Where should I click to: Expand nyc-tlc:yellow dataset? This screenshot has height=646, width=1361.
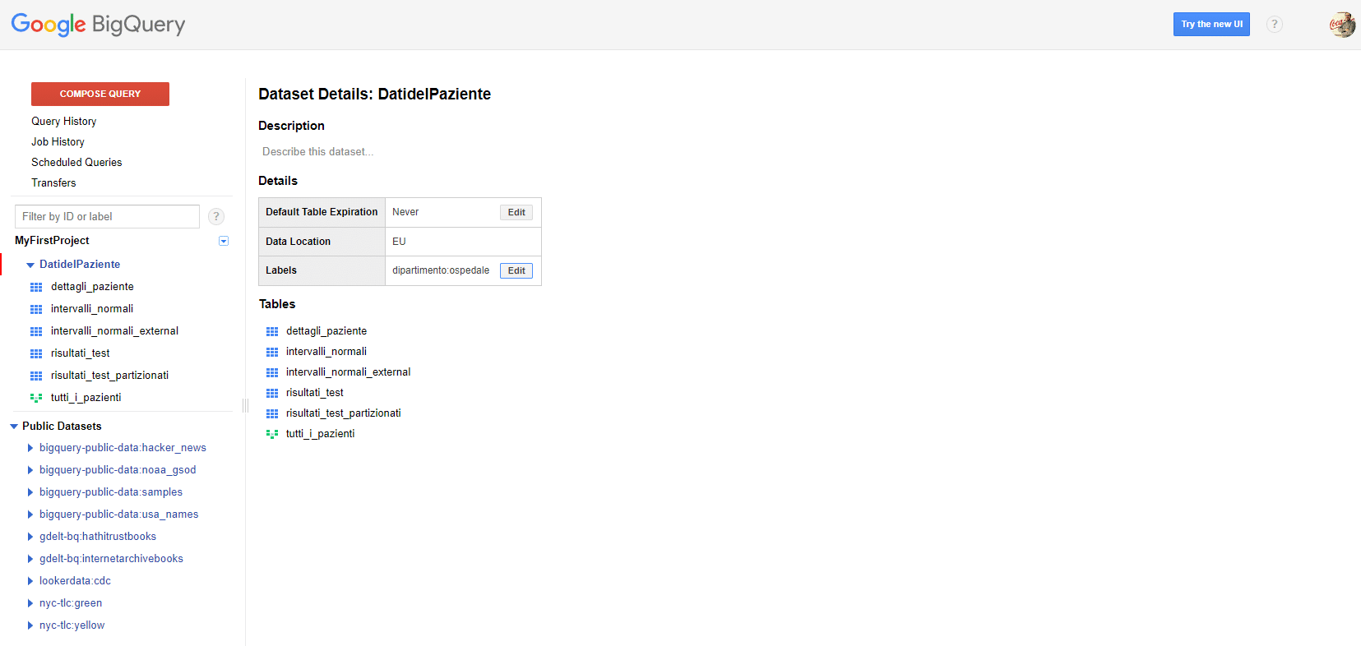click(x=30, y=625)
